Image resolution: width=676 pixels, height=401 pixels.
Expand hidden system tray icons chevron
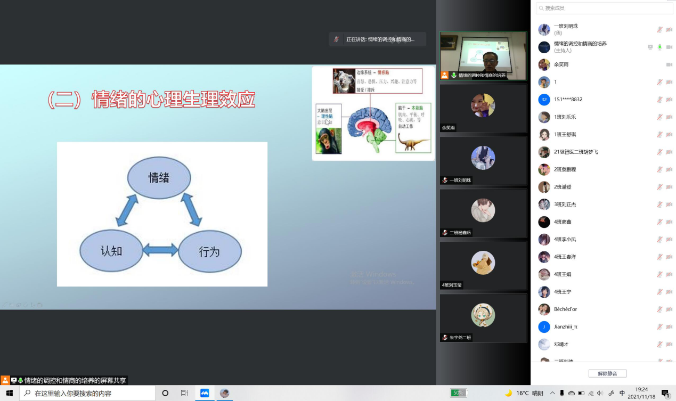coord(552,393)
